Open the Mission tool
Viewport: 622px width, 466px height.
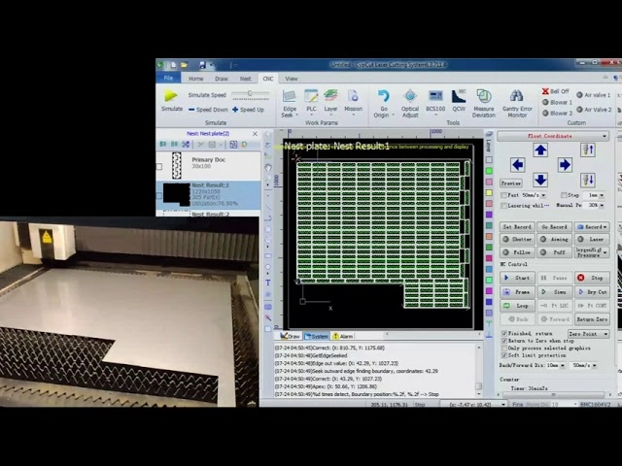click(353, 101)
